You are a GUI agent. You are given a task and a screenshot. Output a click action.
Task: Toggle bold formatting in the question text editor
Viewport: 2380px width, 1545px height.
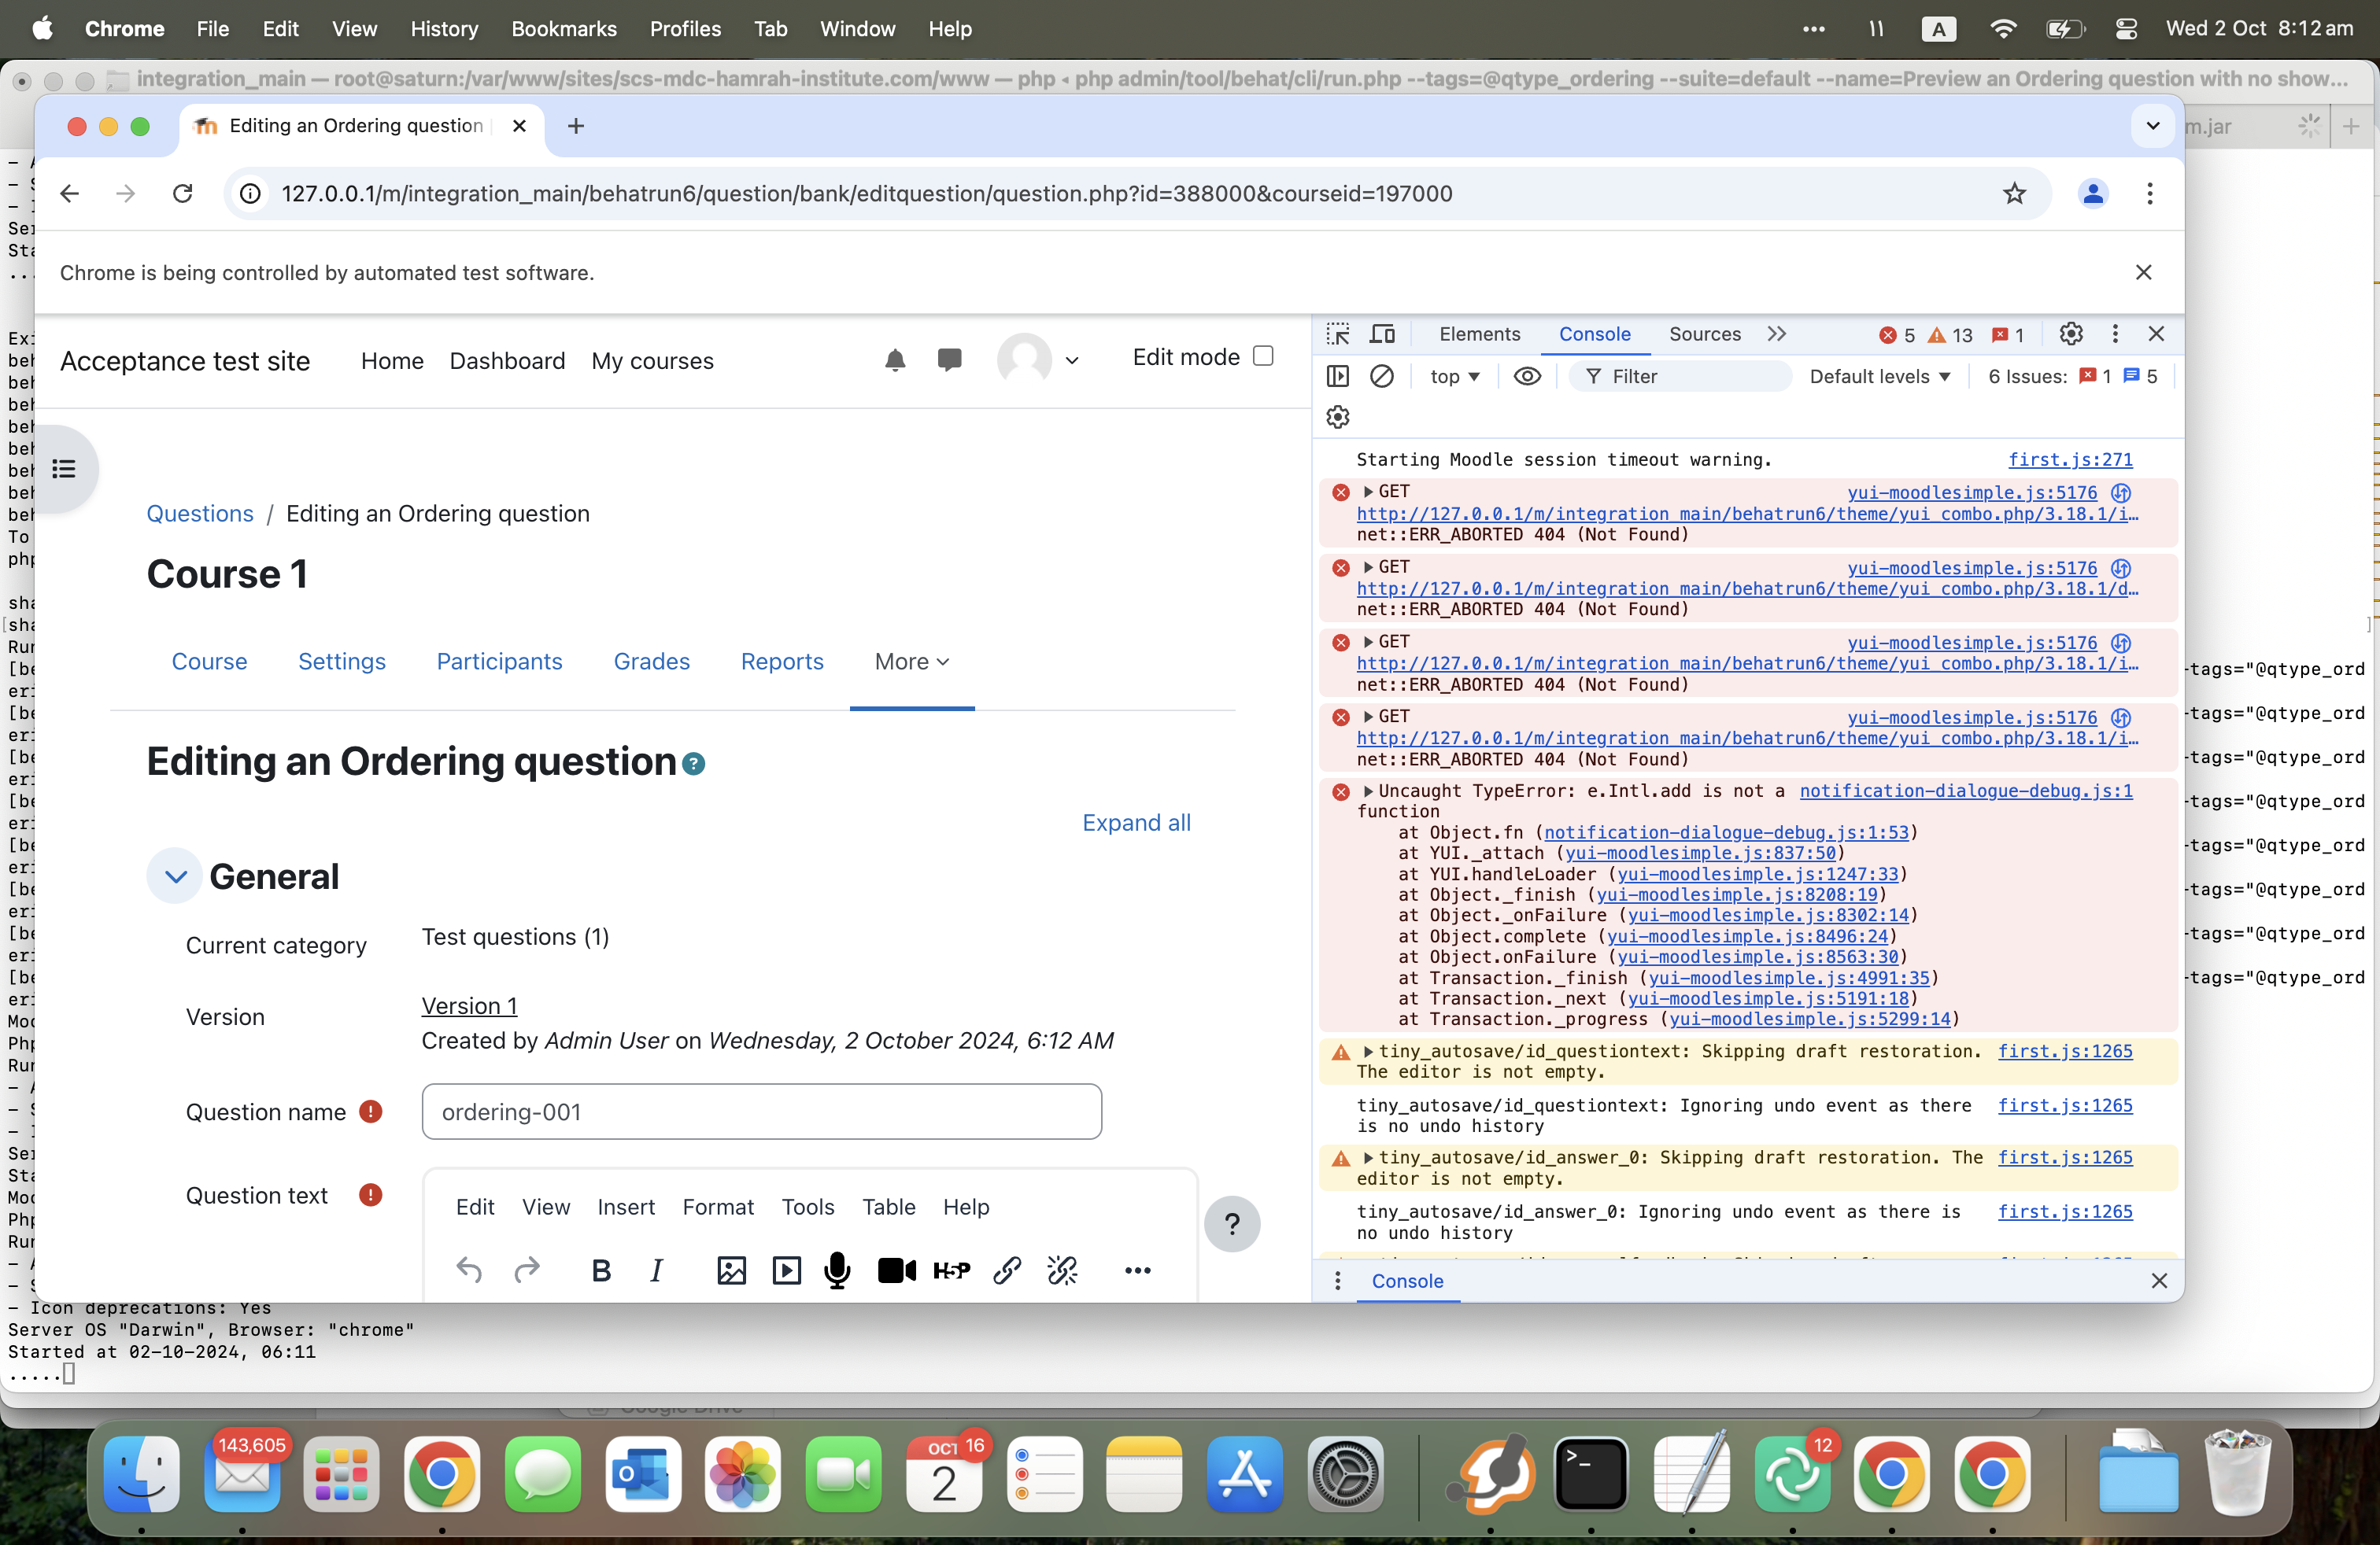click(601, 1270)
